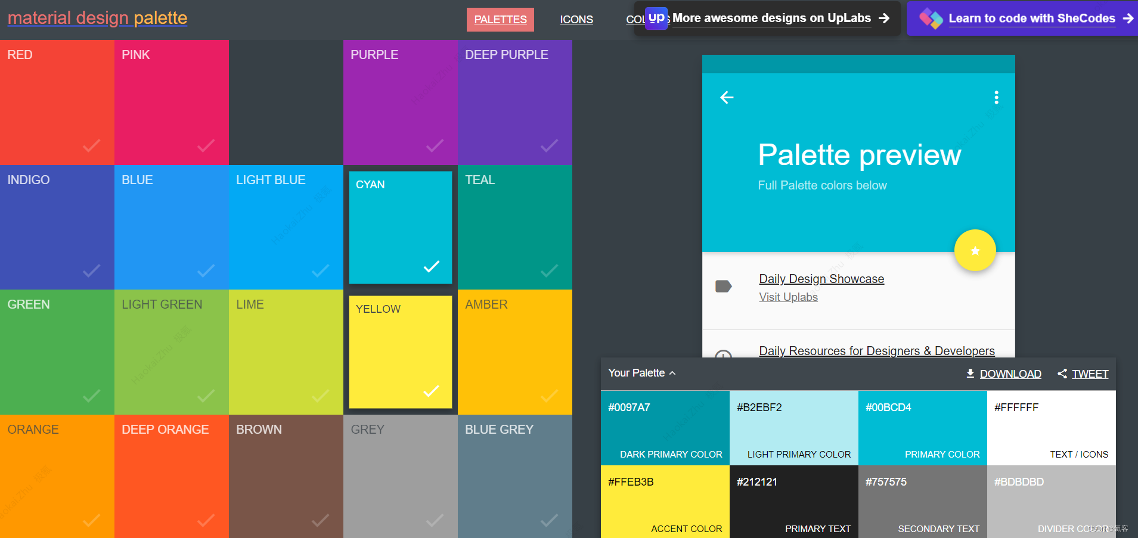The width and height of the screenshot is (1138, 538).
Task: Click the label tag icon beside Daily Design Showcase
Action: point(723,287)
